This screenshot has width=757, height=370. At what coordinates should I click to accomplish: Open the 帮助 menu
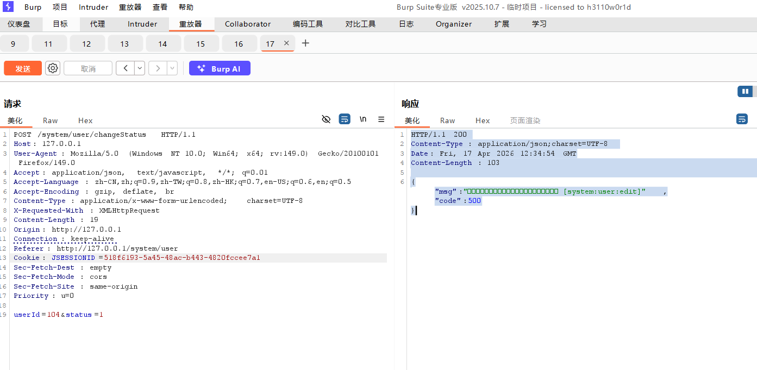coord(186,7)
